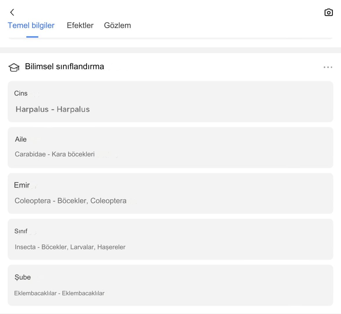The height and width of the screenshot is (314, 341).
Task: Switch to the Efektler tab
Action: point(80,26)
